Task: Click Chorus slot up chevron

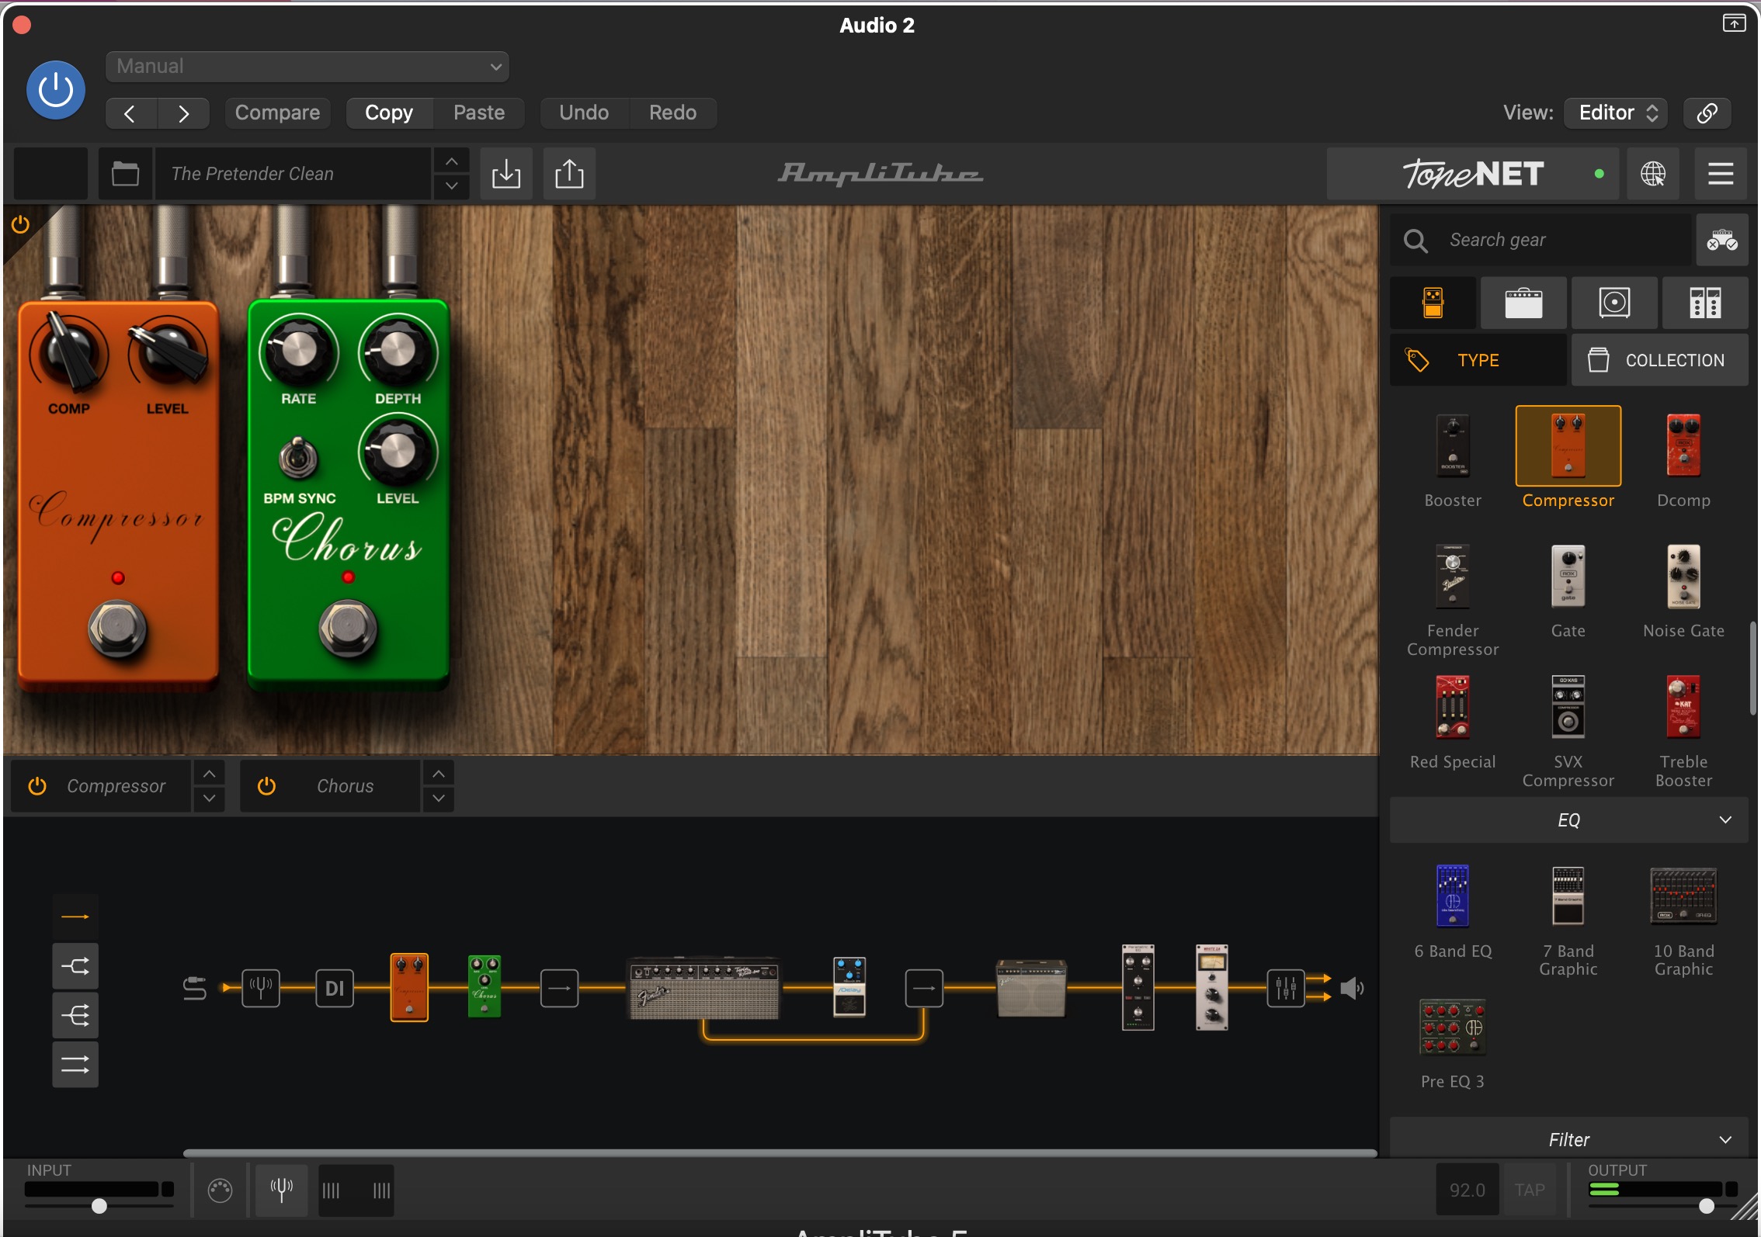Action: coord(439,774)
